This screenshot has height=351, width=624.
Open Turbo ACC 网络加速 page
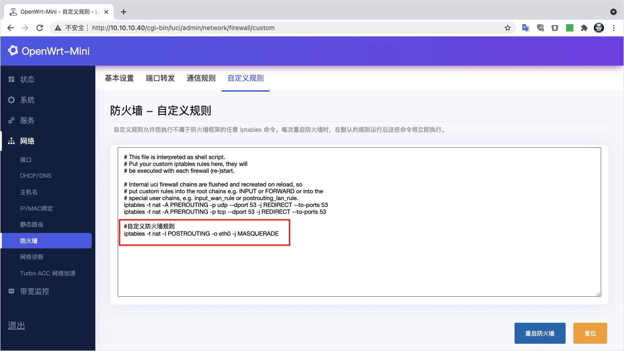[47, 274]
